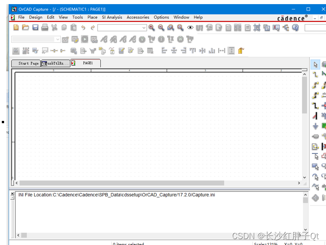Select the Place Bus Entry slash tool
Viewport: 326px width, 245px height.
pos(316,116)
